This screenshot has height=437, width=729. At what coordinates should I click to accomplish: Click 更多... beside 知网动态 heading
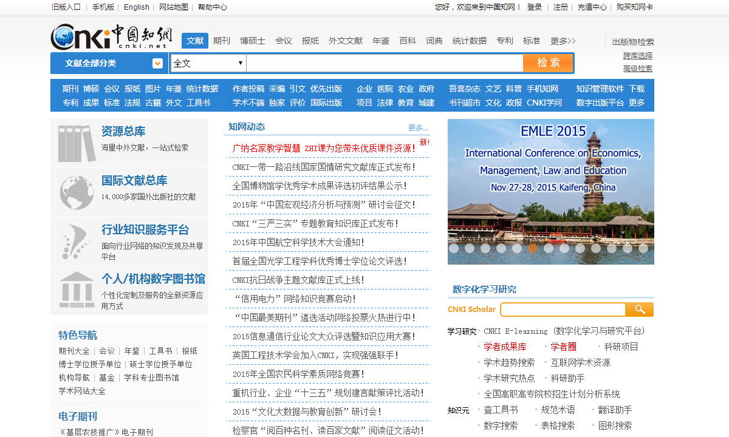pyautogui.click(x=418, y=128)
